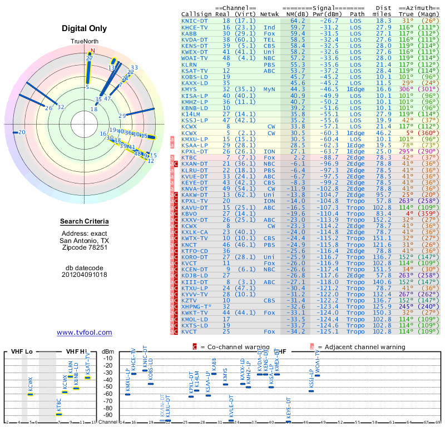Screen dimensions: 445x427
Task: Click the 'dBm' axis label on the chart
Action: (108, 352)
